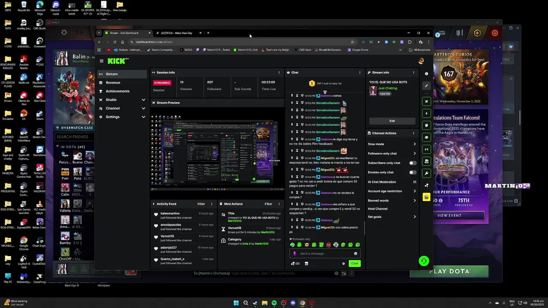Screen dimensions: 548x308
Task: Click the pencil edit icon in right sidebar
Action: click(x=426, y=86)
